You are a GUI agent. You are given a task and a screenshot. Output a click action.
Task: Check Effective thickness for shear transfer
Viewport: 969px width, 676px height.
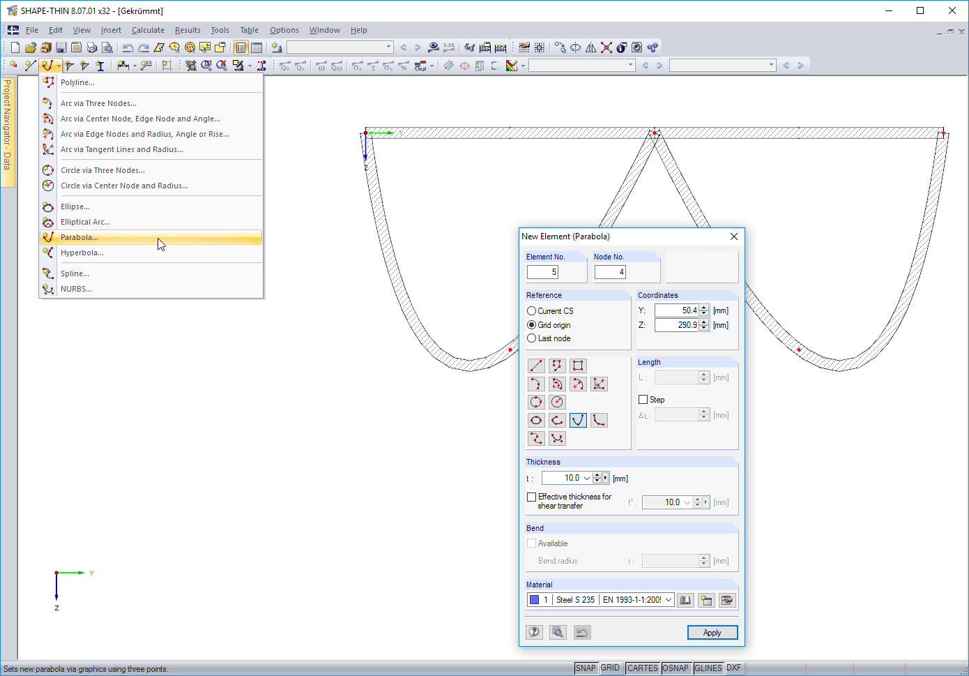tap(531, 496)
